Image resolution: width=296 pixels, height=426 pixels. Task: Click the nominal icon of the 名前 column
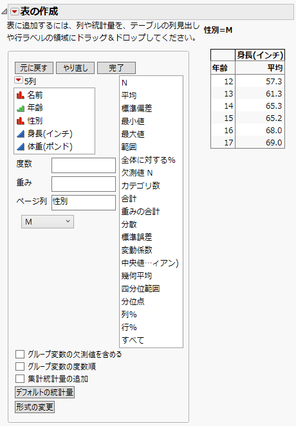click(21, 95)
